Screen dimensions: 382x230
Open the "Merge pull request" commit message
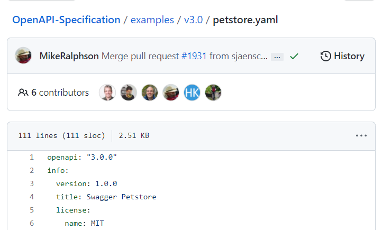click(140, 56)
